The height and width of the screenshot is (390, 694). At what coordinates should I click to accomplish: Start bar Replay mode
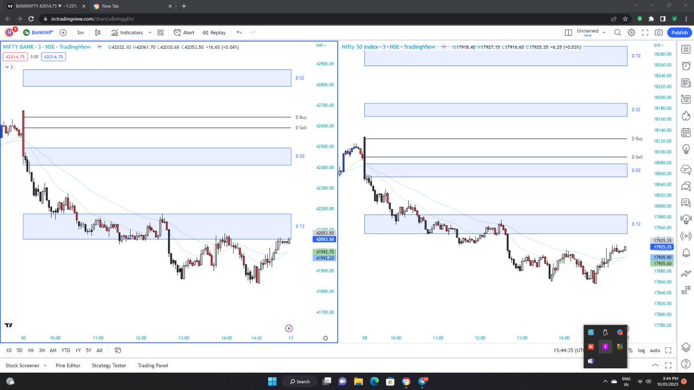pos(214,33)
